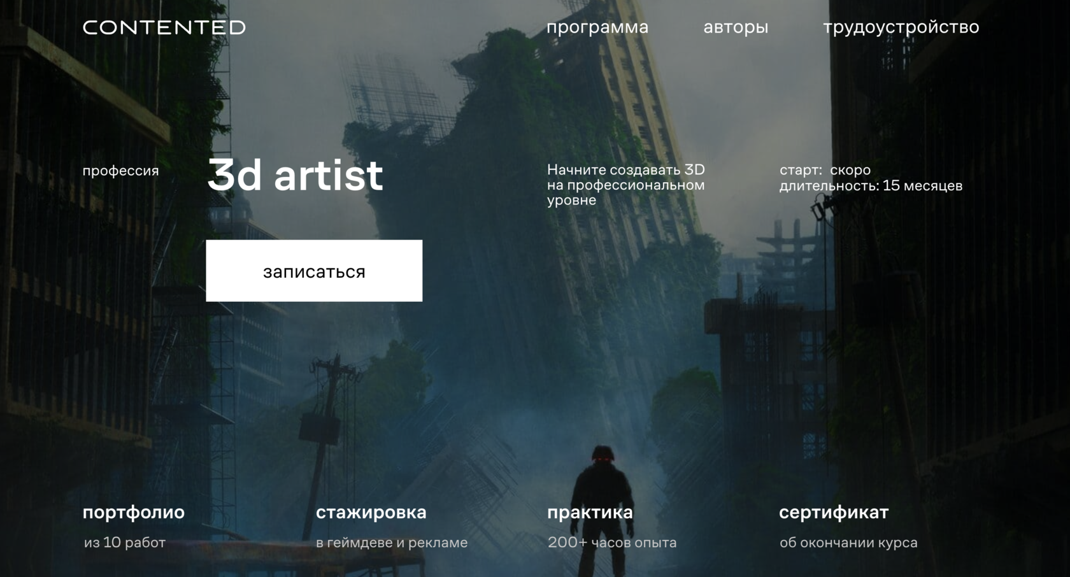The width and height of the screenshot is (1070, 577).
Task: Click the практика heading
Action: (590, 512)
